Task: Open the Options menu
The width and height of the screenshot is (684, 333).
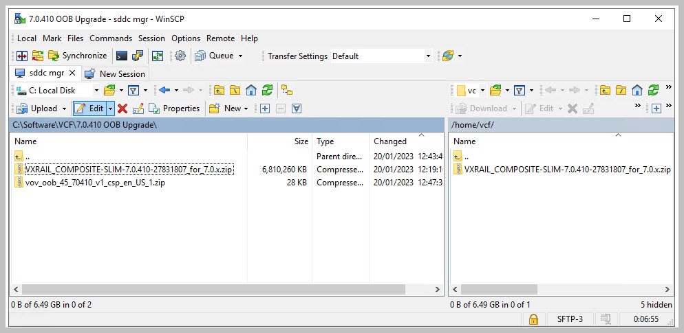Action: click(186, 38)
